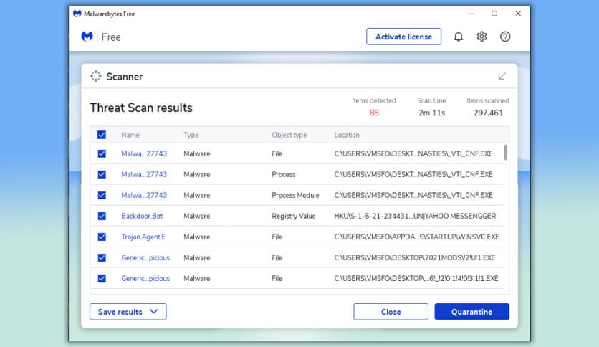Minimize the Malwarebytes window
Screen dimensions: 599x347
click(471, 14)
